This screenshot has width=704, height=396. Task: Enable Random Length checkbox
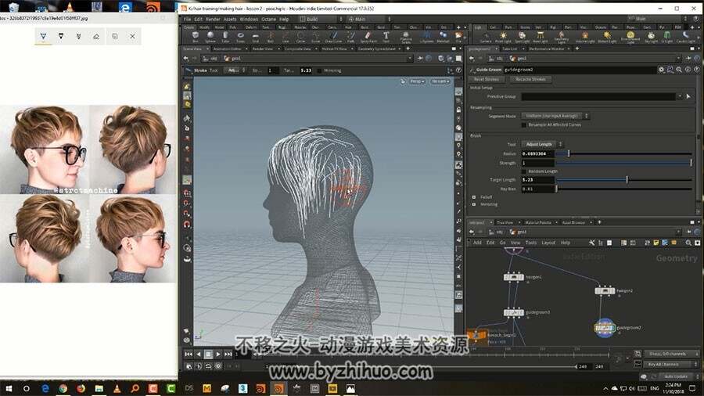[x=524, y=171]
